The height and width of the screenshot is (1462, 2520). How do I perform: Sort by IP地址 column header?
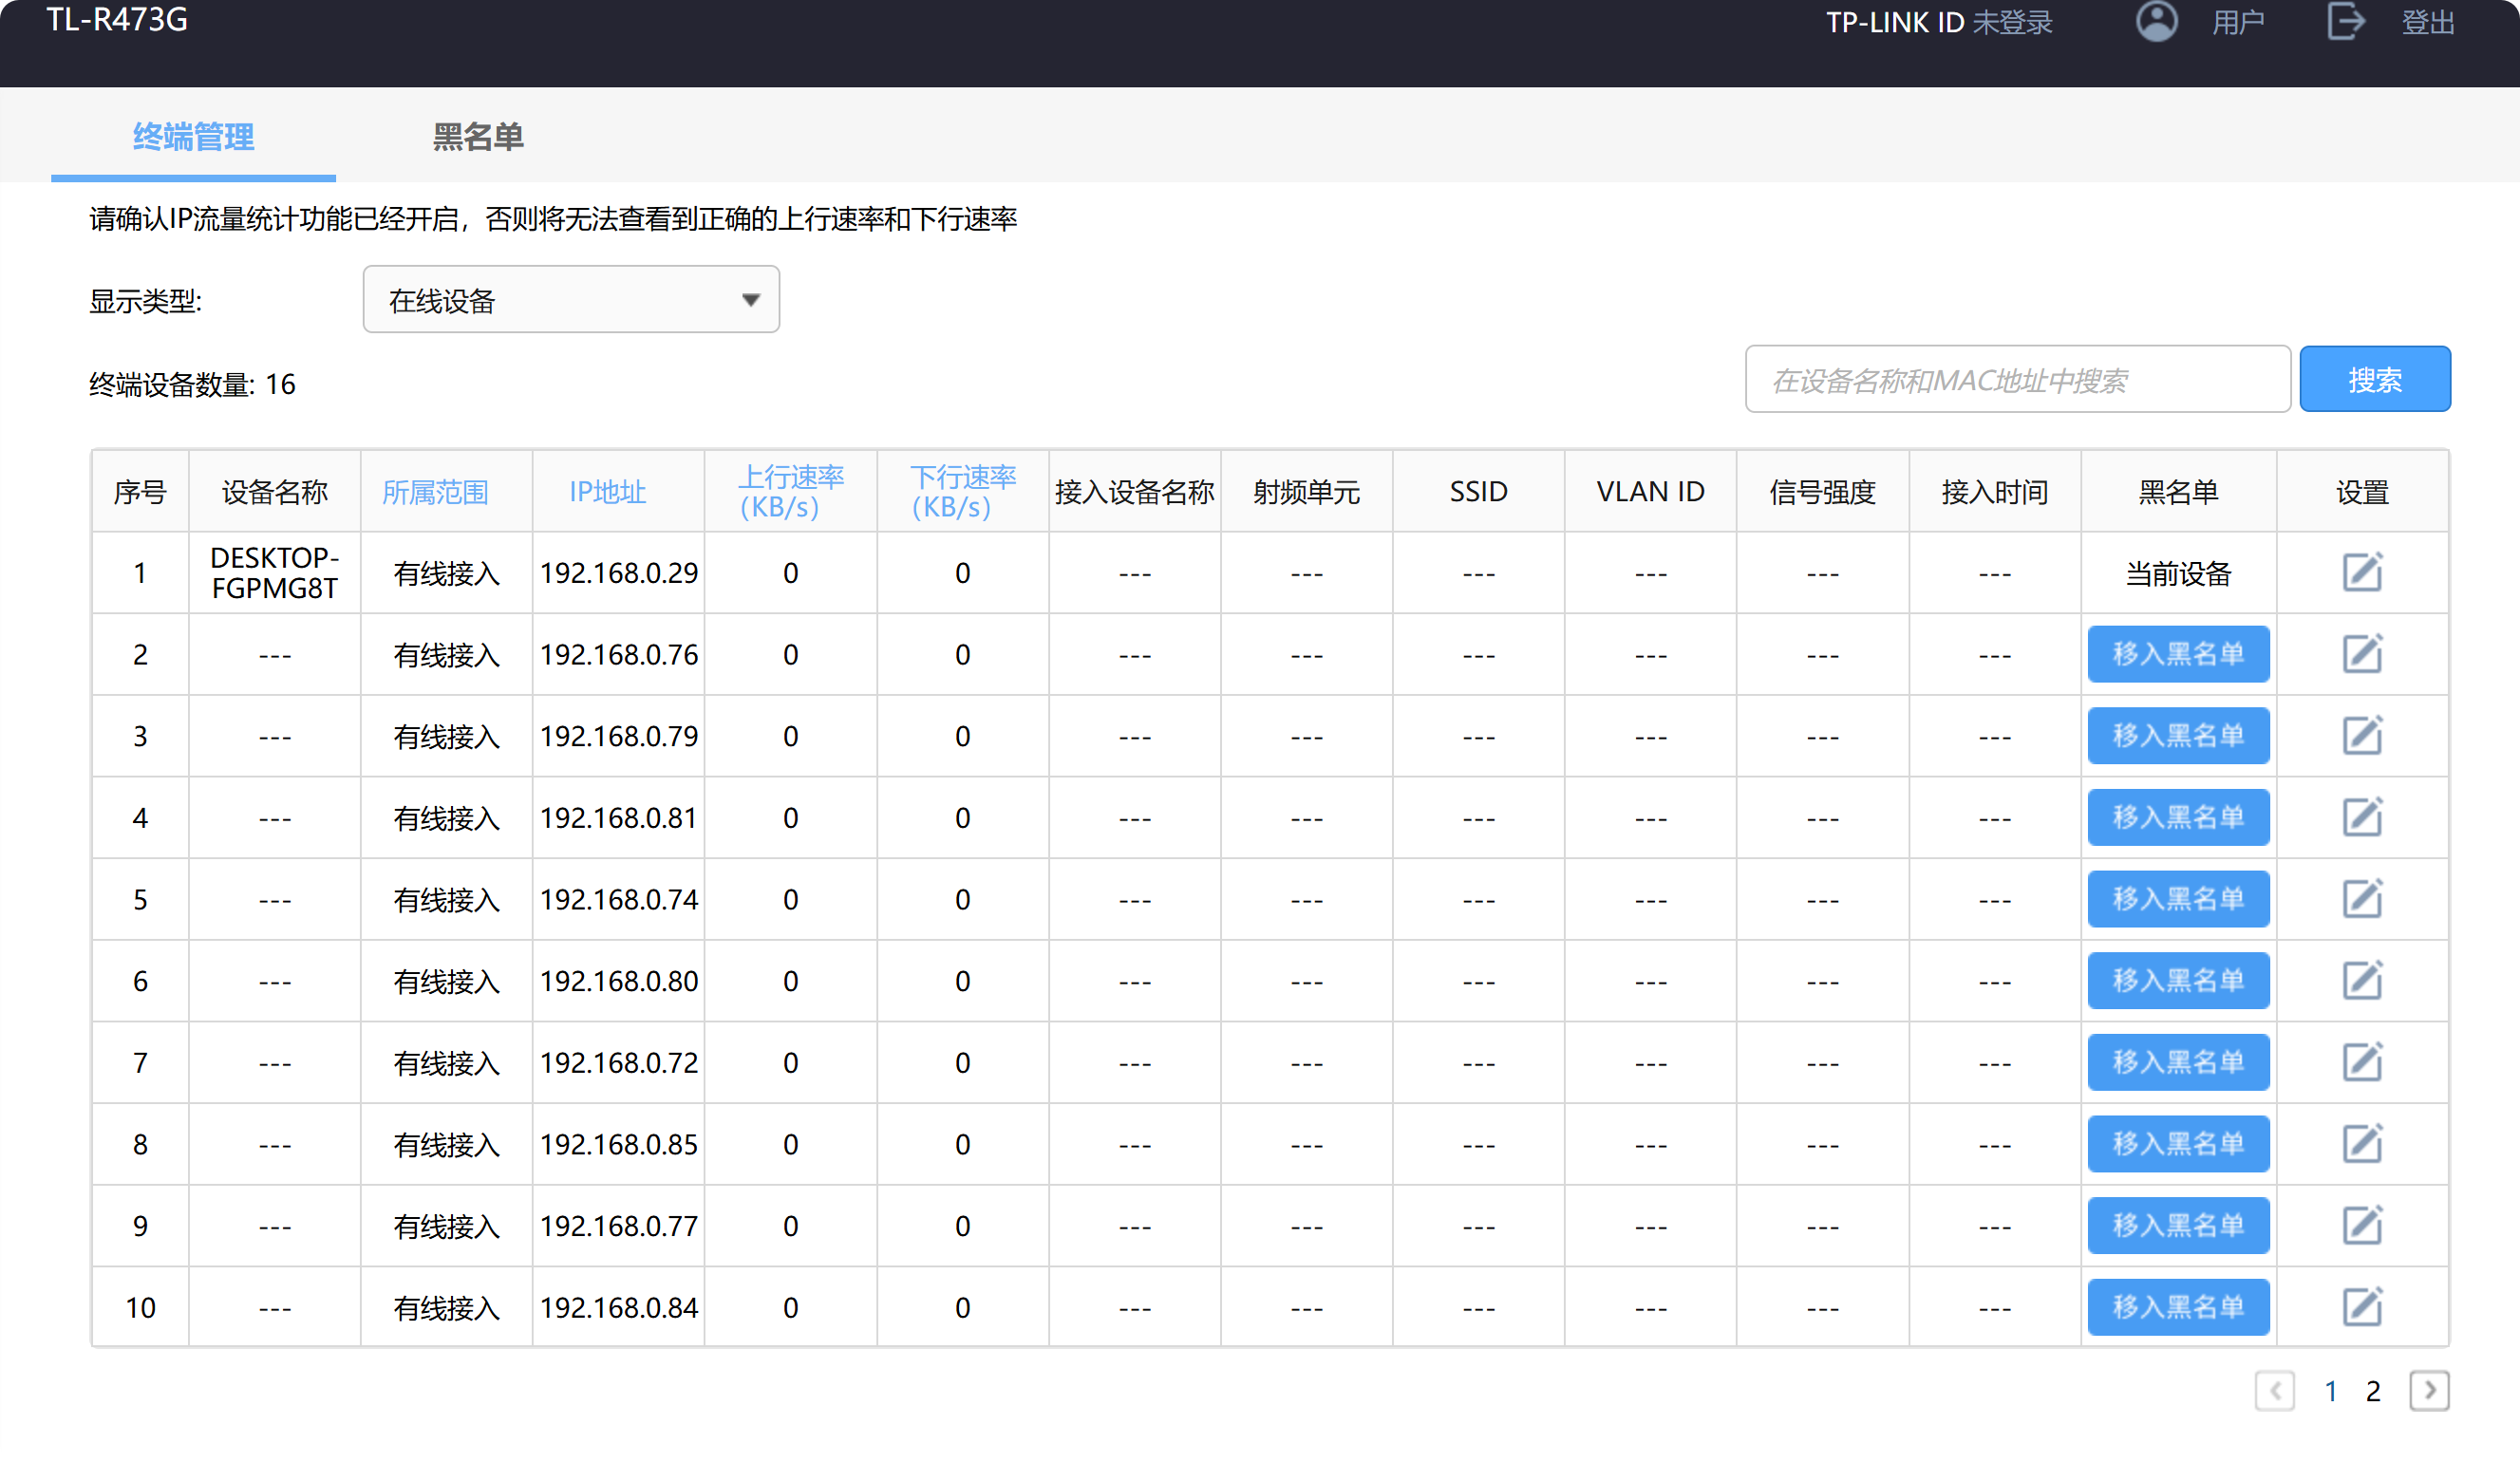pyautogui.click(x=607, y=492)
